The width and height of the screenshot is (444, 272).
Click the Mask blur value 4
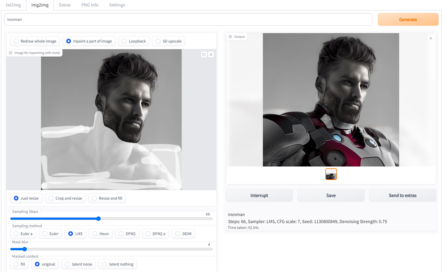click(209, 245)
